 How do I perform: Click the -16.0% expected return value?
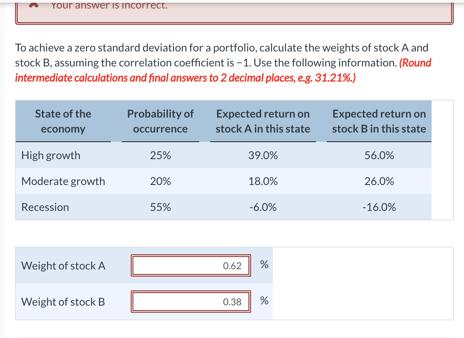click(x=379, y=207)
